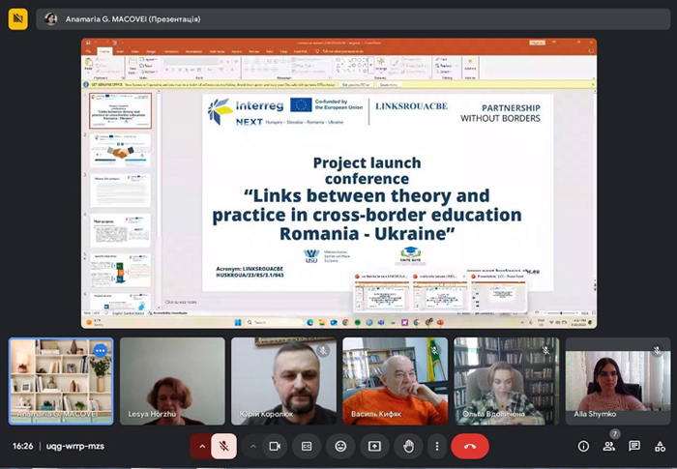Toggle the camera on or off
This screenshot has height=469, width=677.
(x=275, y=446)
